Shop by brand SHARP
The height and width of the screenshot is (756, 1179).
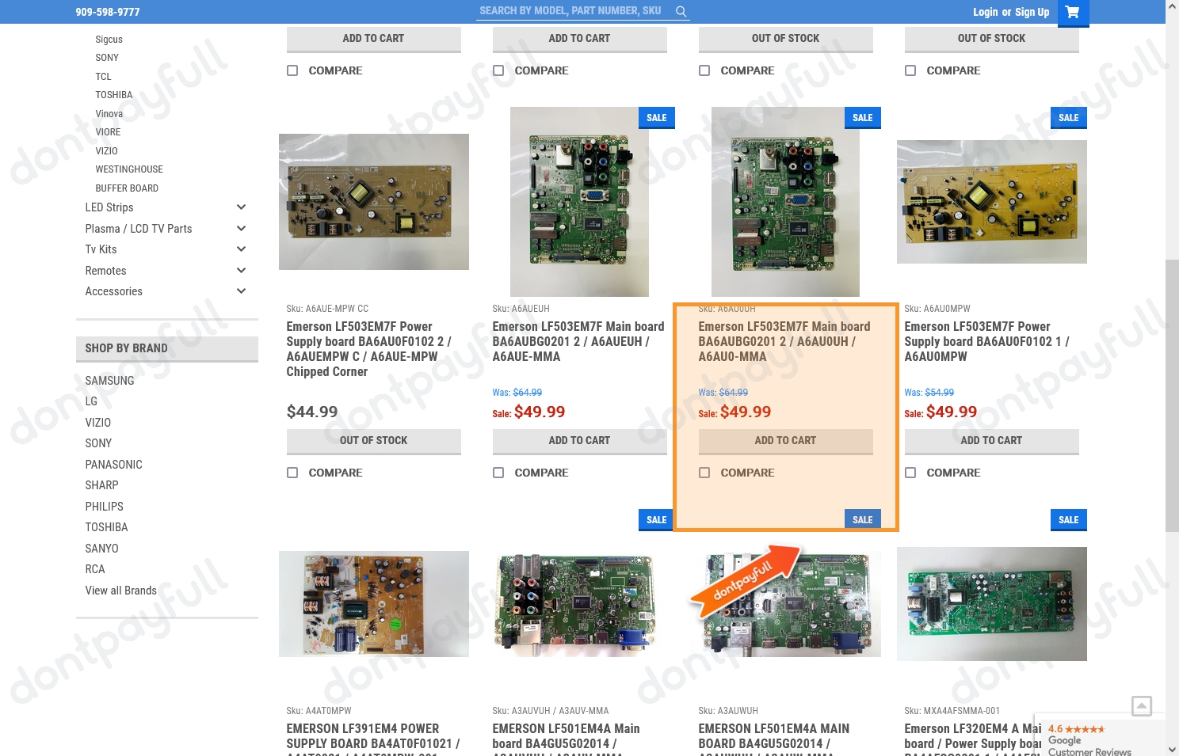tap(101, 485)
